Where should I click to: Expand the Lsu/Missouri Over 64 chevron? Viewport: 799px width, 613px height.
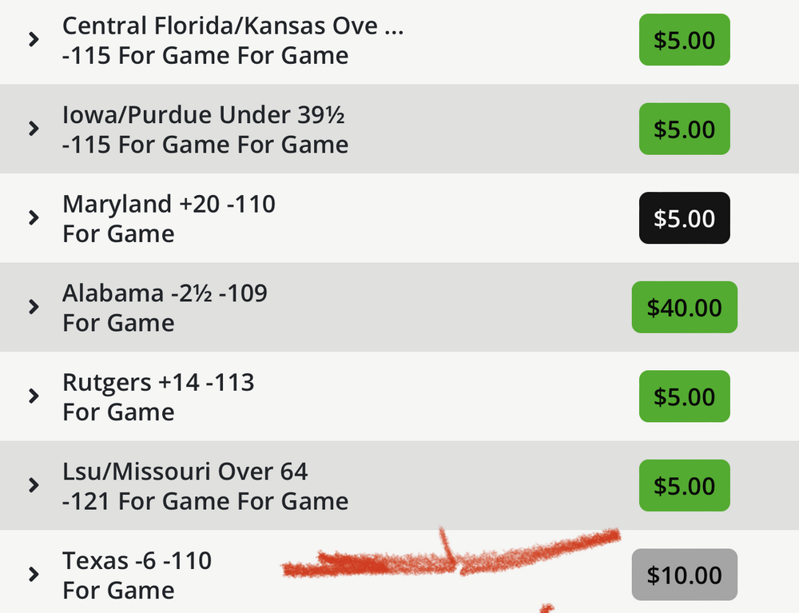[34, 485]
